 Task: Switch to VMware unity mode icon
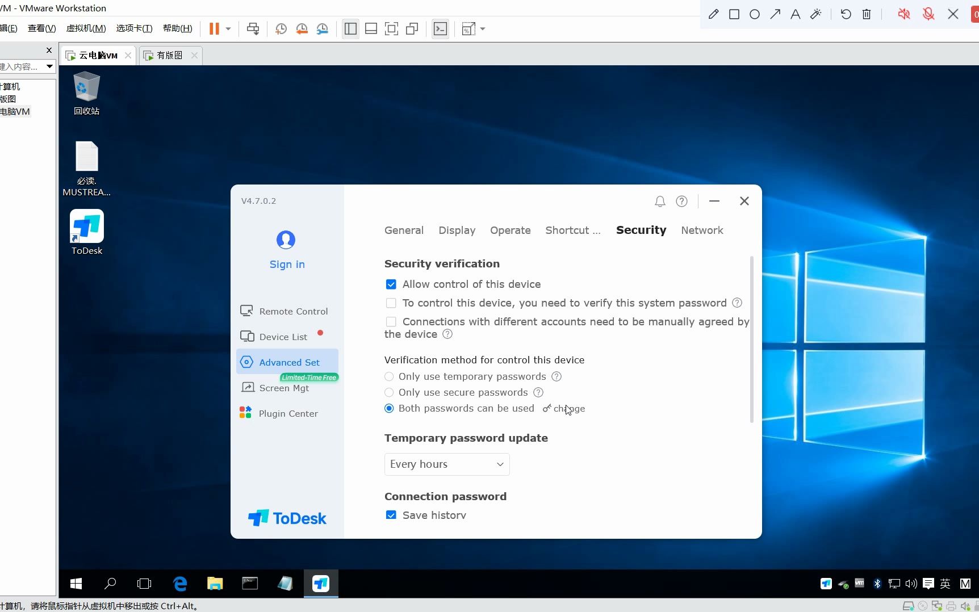click(x=412, y=29)
